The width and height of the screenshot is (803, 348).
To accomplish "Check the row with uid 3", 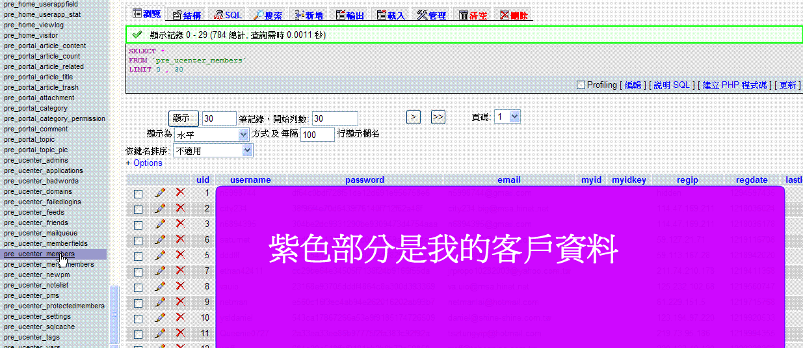I will coord(138,225).
